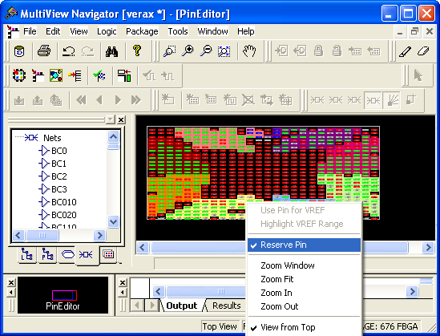This screenshot has width=440, height=336.
Task: Click the arrow pointer select tool
Action: (418, 75)
